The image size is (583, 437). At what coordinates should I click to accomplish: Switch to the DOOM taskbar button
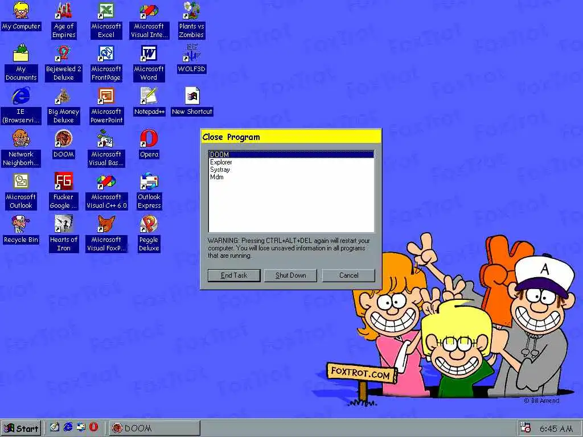point(155,428)
